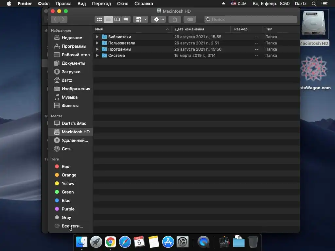The image size is (335, 251).
Task: Open Сеть in sidebar
Action: coord(71,149)
